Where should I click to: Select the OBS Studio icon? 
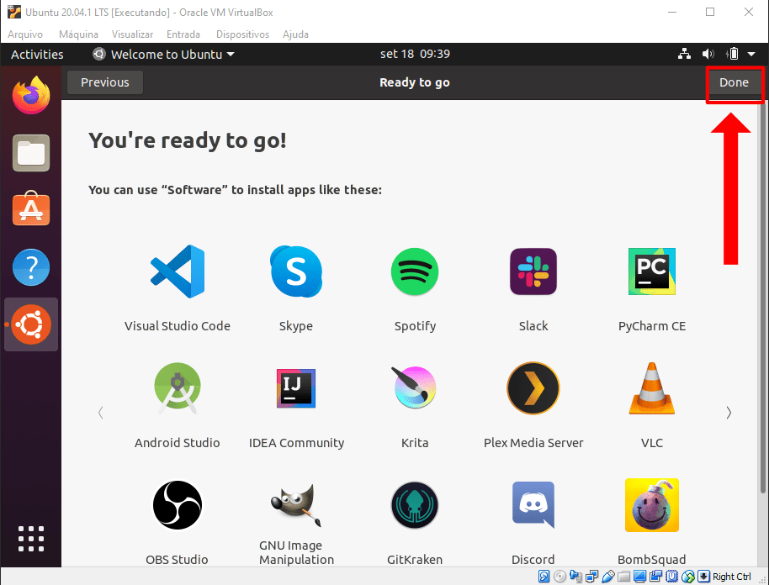point(177,504)
